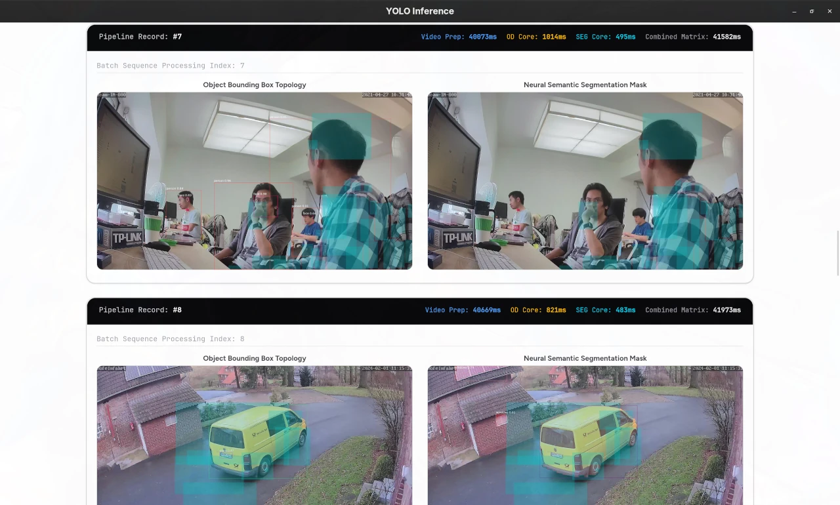The height and width of the screenshot is (505, 840).
Task: Open Record #7 bounding box topology image
Action: tap(255, 180)
